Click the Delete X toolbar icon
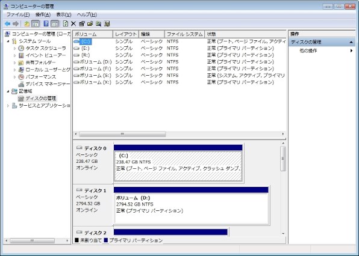Image resolution: width=359 pixels, height=256 pixels. pyautogui.click(x=73, y=24)
